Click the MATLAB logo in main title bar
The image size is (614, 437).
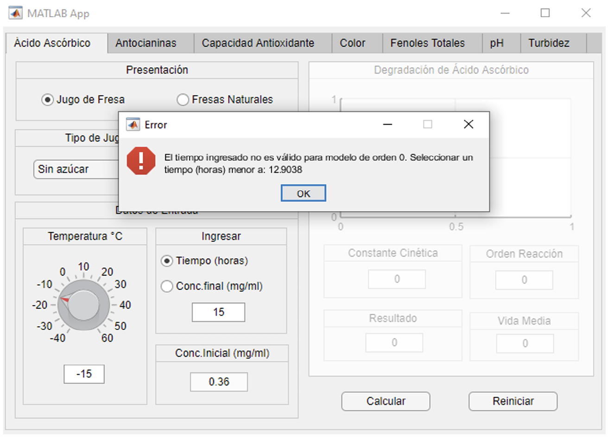tap(16, 13)
